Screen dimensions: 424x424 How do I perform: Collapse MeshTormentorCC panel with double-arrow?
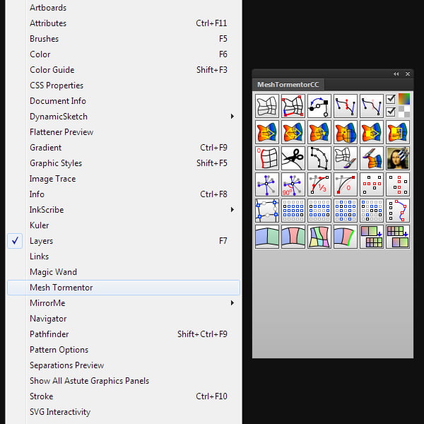(x=396, y=73)
